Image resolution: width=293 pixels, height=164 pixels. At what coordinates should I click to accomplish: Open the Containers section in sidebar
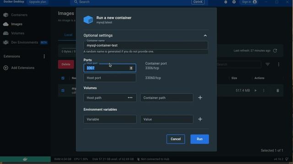[x=19, y=15]
